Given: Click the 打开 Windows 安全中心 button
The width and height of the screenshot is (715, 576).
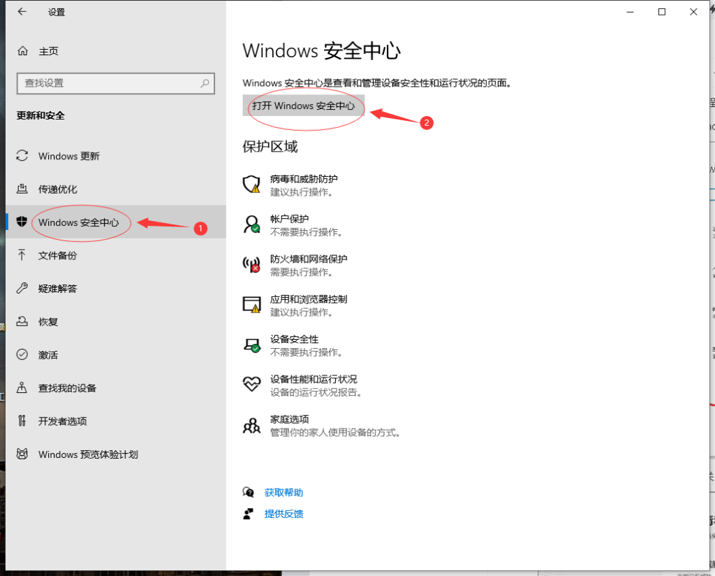Looking at the screenshot, I should 303,106.
